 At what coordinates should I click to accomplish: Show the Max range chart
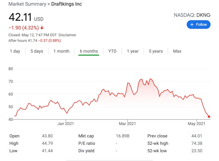177,51
